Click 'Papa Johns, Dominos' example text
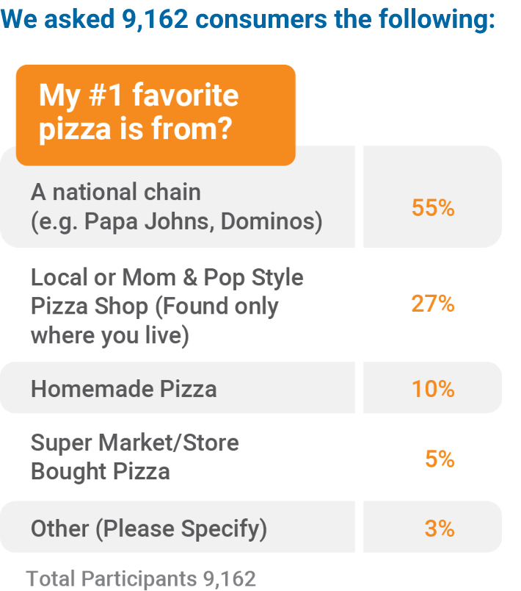Viewport: 521px width, 591px height. pos(203,221)
